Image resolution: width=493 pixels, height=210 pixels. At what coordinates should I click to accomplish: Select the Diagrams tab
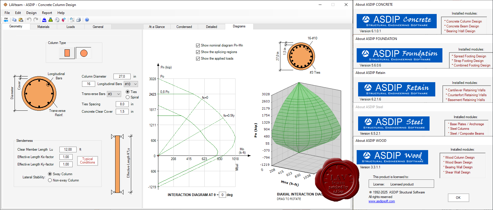[239, 26]
